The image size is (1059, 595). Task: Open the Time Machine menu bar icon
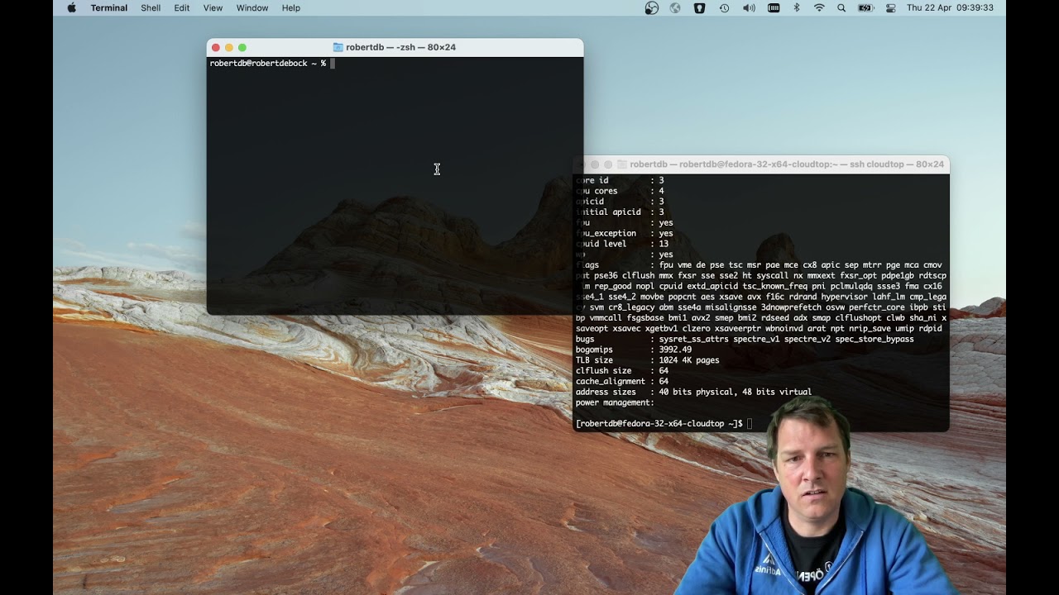tap(724, 7)
